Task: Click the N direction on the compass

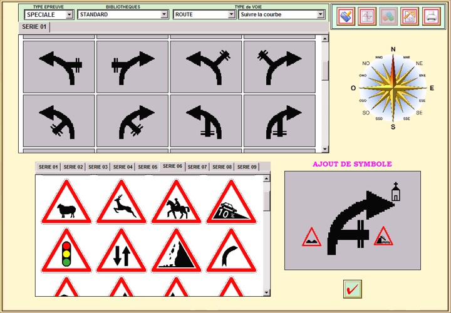Action: pos(393,49)
